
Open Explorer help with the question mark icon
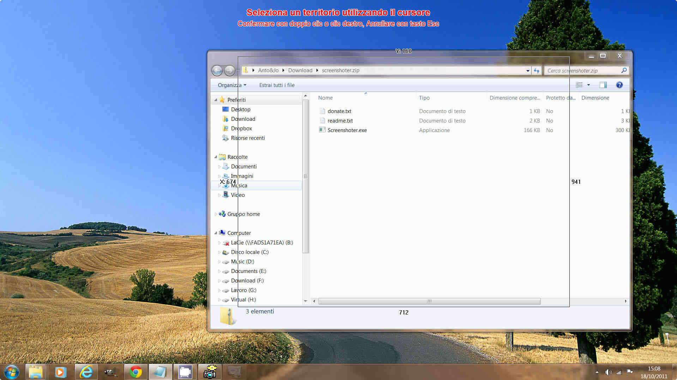click(619, 85)
